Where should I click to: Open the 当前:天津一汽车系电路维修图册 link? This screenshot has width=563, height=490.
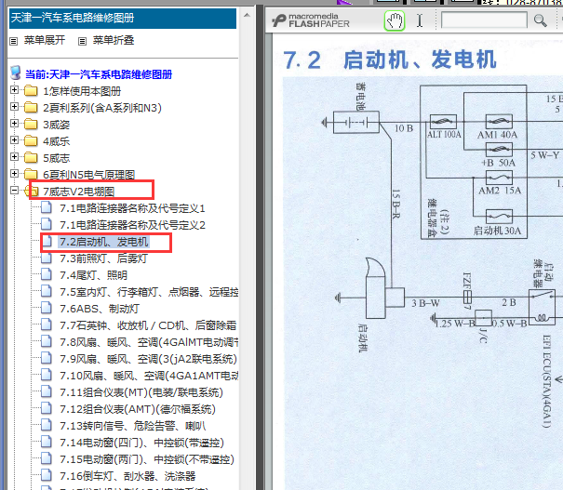pyautogui.click(x=99, y=74)
